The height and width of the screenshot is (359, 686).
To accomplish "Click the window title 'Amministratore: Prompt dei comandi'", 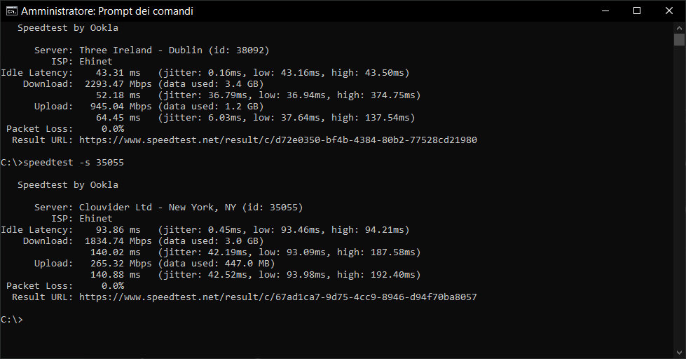I will 107,11.
